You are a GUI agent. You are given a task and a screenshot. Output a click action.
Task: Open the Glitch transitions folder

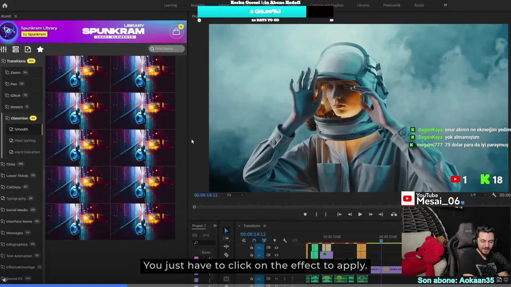(x=16, y=96)
